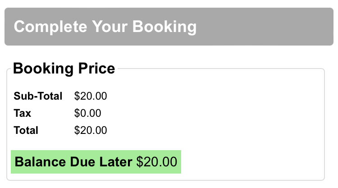Click the word Price in the section title
Image resolution: width=338 pixels, height=188 pixels.
coord(96,69)
